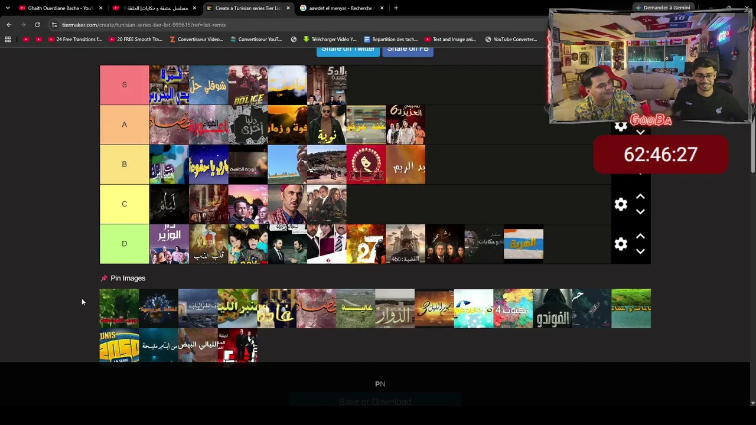The width and height of the screenshot is (756, 425).
Task: Open the second YouTube bookmark icon
Action: (x=38, y=40)
